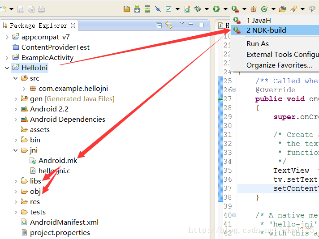Toggle code folding at line 26
This screenshot has width=319, height=239.
click(x=234, y=90)
